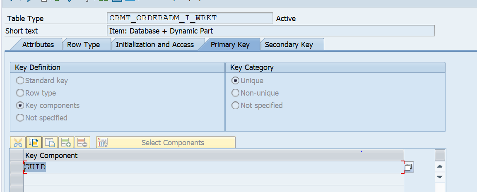Click the Cut scissors icon
This screenshot has width=477, height=192.
pyautogui.click(x=18, y=143)
